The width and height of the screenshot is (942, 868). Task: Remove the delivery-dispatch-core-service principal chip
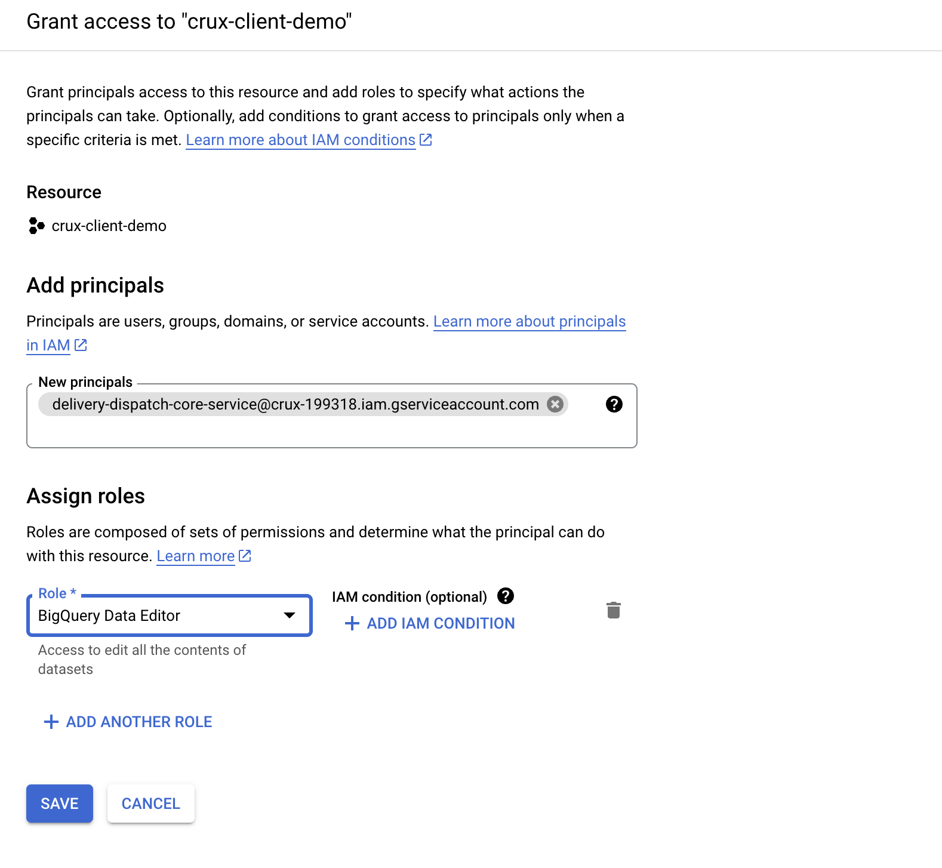click(x=555, y=404)
